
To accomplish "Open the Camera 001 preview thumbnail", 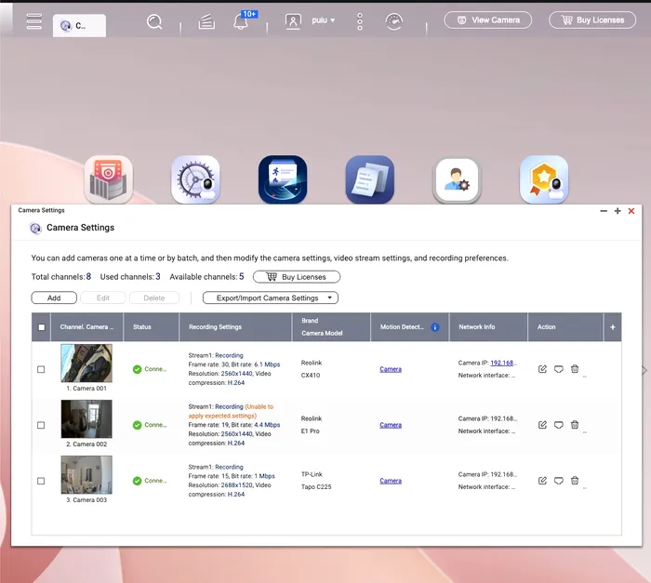I will (86, 363).
